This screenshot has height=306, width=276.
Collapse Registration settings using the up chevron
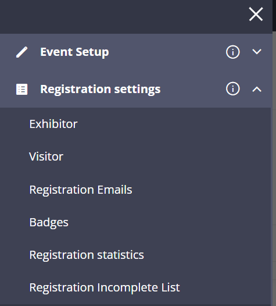[x=257, y=89]
